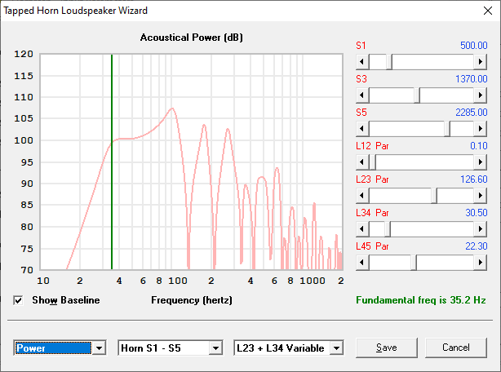
Task: Decrease L34 Par with left arrow
Action: [362, 229]
